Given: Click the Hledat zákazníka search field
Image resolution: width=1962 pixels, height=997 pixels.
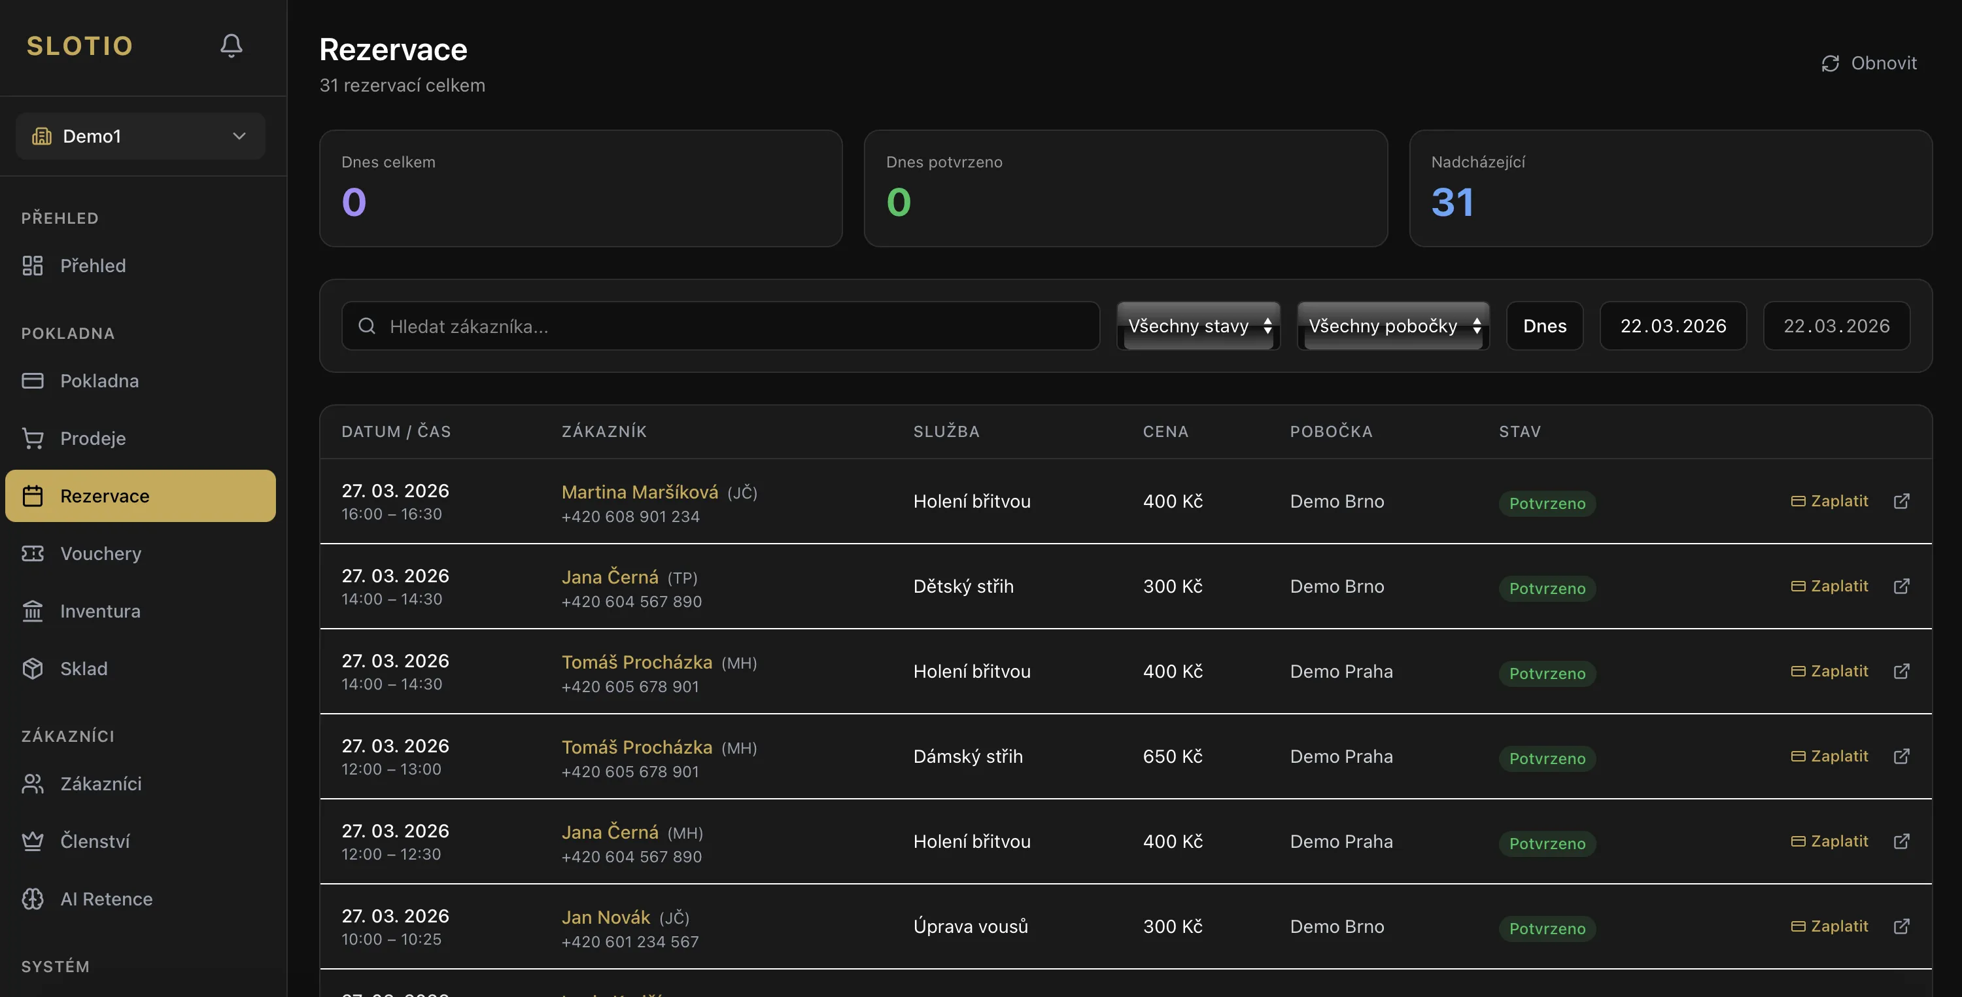Looking at the screenshot, I should 721,326.
